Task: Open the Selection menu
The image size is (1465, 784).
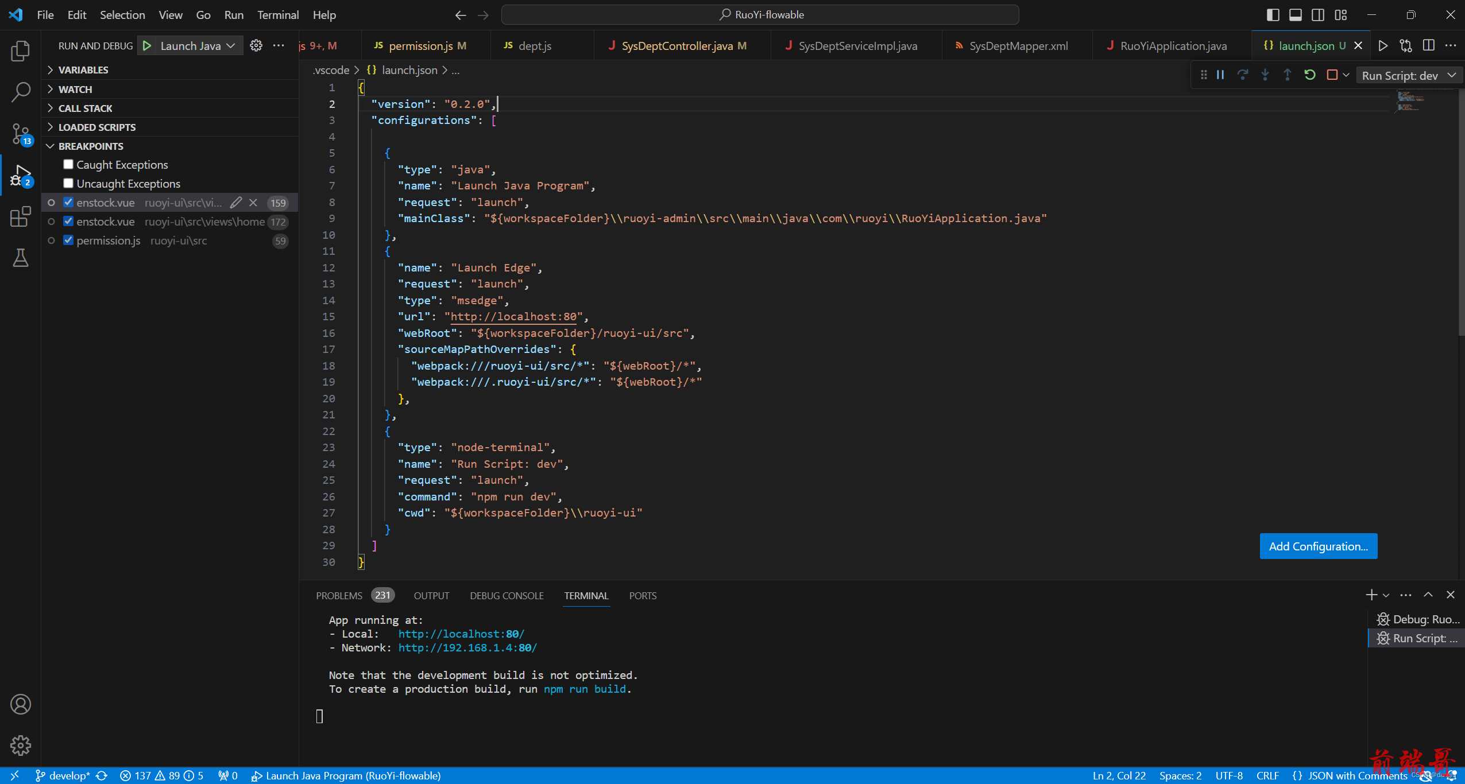Action: pos(122,15)
